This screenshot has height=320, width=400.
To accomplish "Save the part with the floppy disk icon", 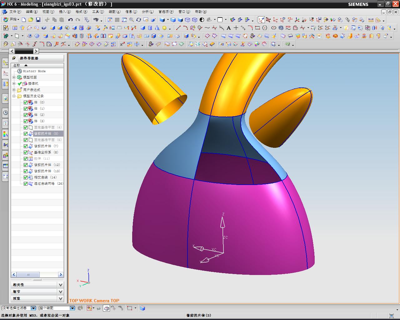I will coord(38,20).
